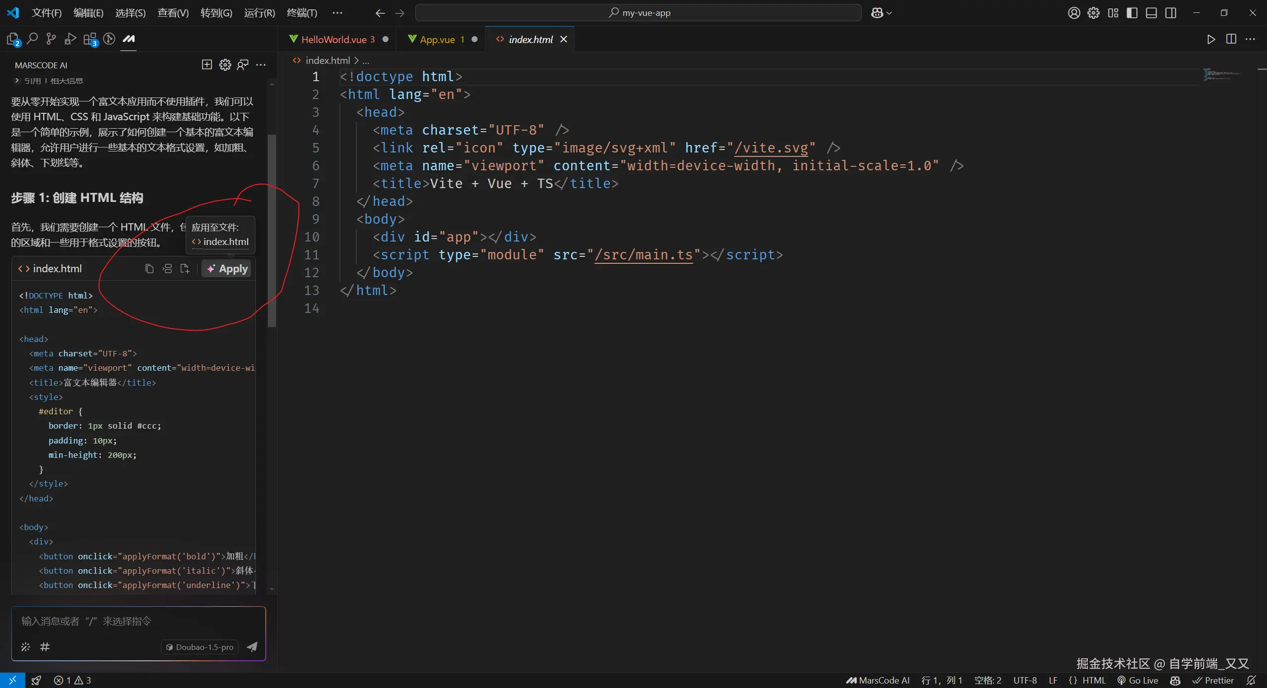Switch to the HelloWorld.vue tab
This screenshot has width=1267, height=688.
(x=334, y=40)
